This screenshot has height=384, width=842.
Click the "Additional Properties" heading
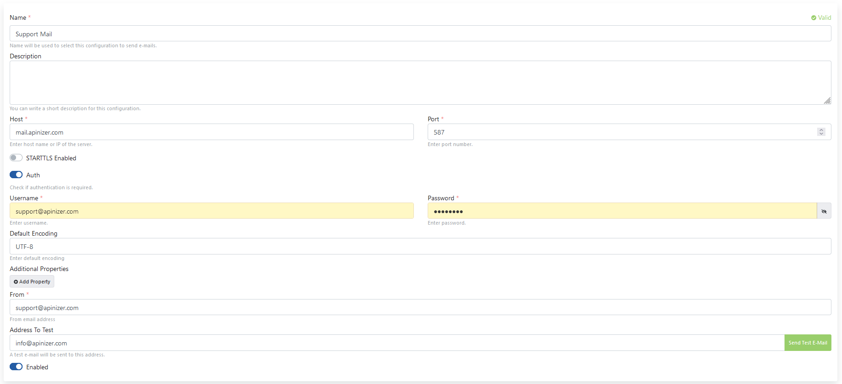(39, 269)
